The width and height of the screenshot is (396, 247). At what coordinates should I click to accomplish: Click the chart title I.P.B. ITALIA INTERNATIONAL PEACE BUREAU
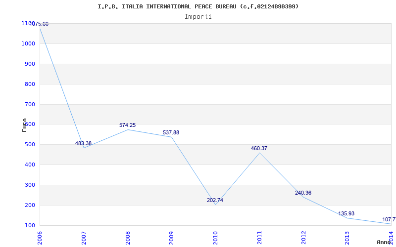198,6
